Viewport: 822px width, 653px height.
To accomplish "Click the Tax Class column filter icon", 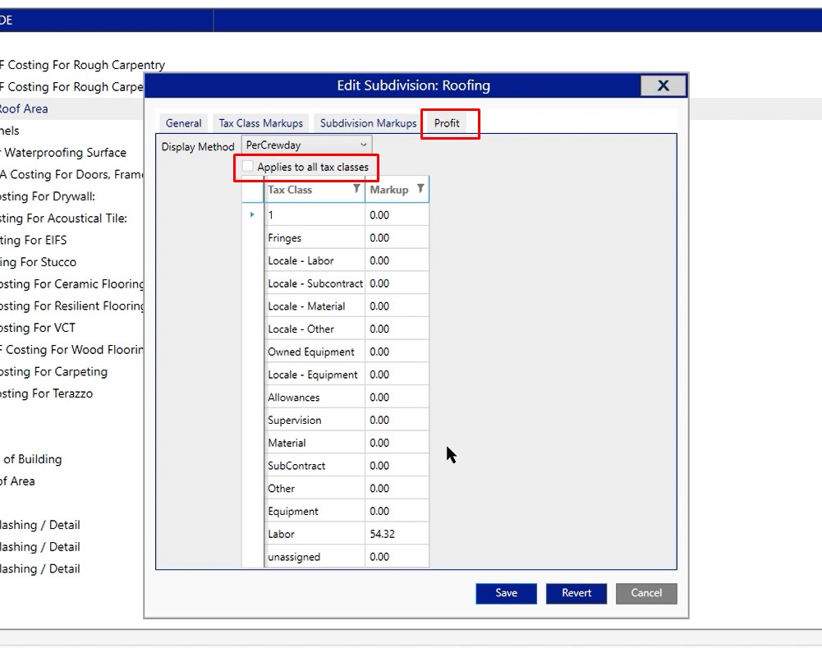I will [356, 189].
